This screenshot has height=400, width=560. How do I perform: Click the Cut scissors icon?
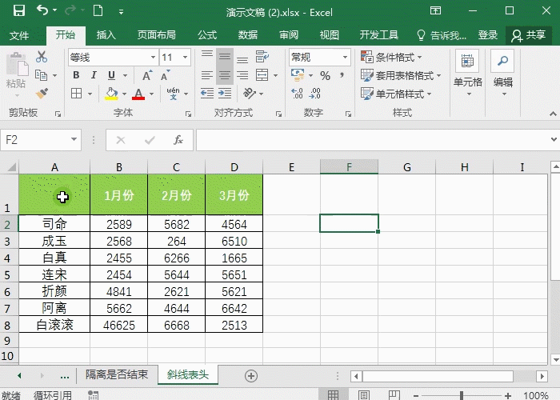(42, 57)
